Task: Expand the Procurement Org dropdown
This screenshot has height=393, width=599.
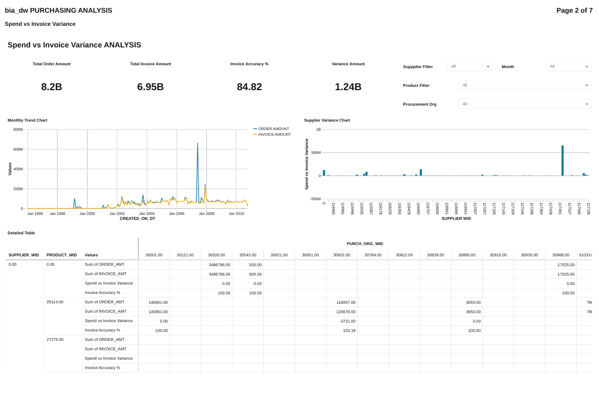Action: point(524,104)
